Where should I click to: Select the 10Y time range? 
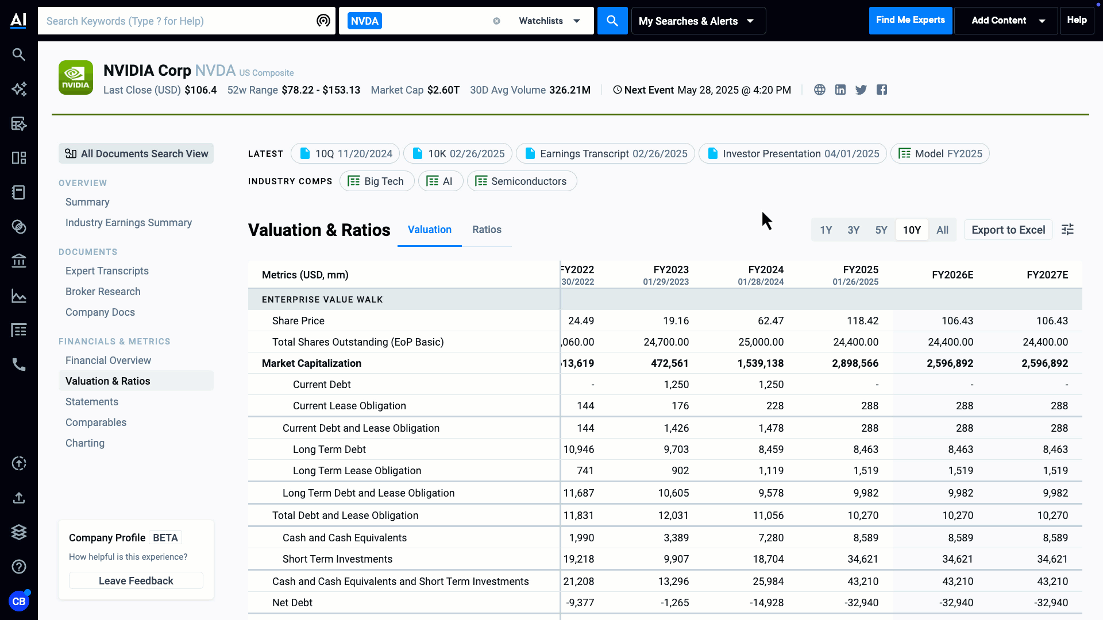(912, 230)
